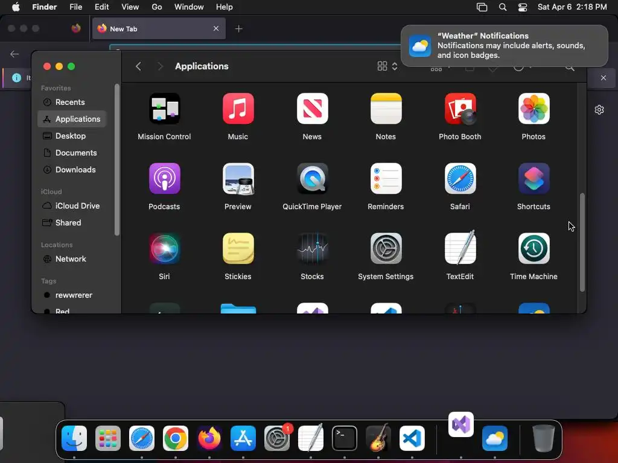Open TextEdit from the Dock

click(x=311, y=438)
